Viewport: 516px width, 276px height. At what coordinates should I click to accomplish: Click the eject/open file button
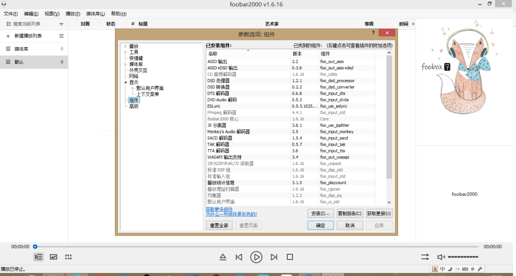(223, 257)
